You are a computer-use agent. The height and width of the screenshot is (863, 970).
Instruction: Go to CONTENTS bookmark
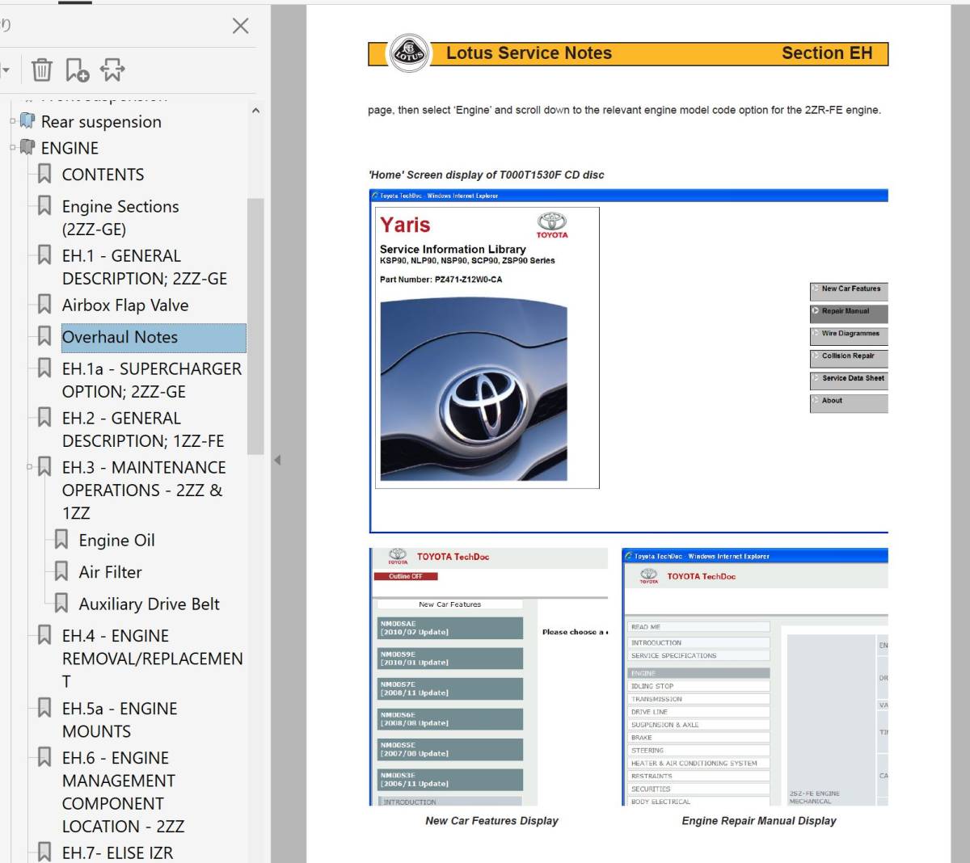click(103, 175)
